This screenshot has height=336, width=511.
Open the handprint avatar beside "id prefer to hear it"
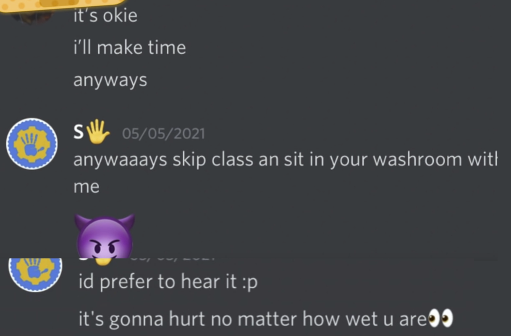tap(35, 275)
